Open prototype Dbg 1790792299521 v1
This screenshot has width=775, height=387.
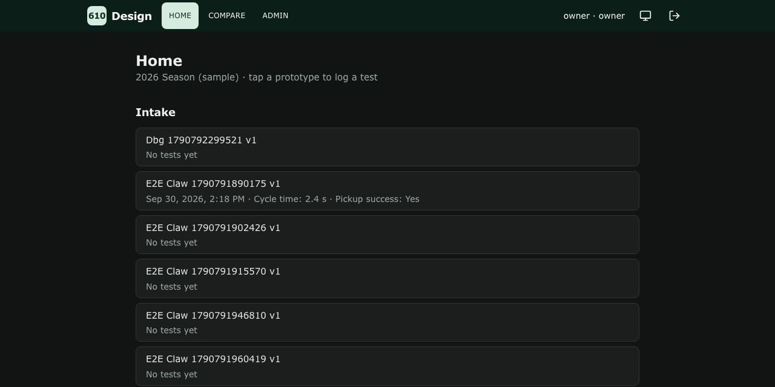pyautogui.click(x=387, y=147)
